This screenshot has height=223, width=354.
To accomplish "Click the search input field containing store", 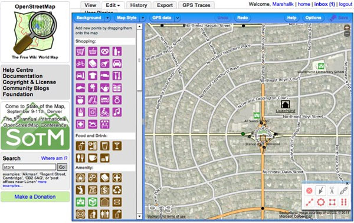I will click(29, 167).
